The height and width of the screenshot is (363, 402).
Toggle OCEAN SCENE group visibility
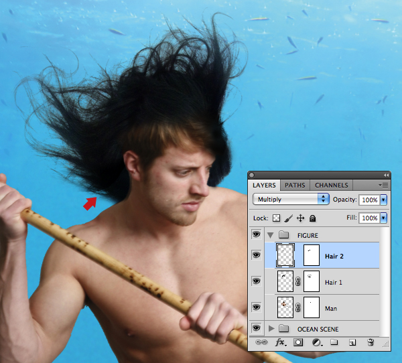coord(257,328)
